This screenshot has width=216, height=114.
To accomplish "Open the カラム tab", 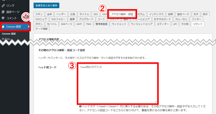I will pos(141,14).
